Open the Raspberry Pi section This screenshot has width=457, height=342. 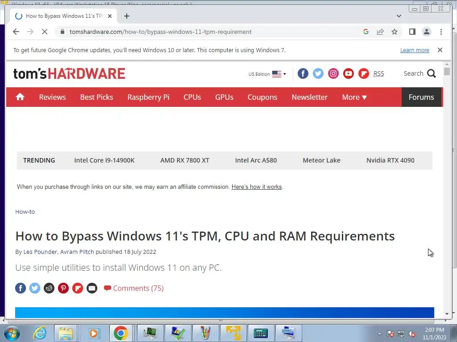pos(148,97)
